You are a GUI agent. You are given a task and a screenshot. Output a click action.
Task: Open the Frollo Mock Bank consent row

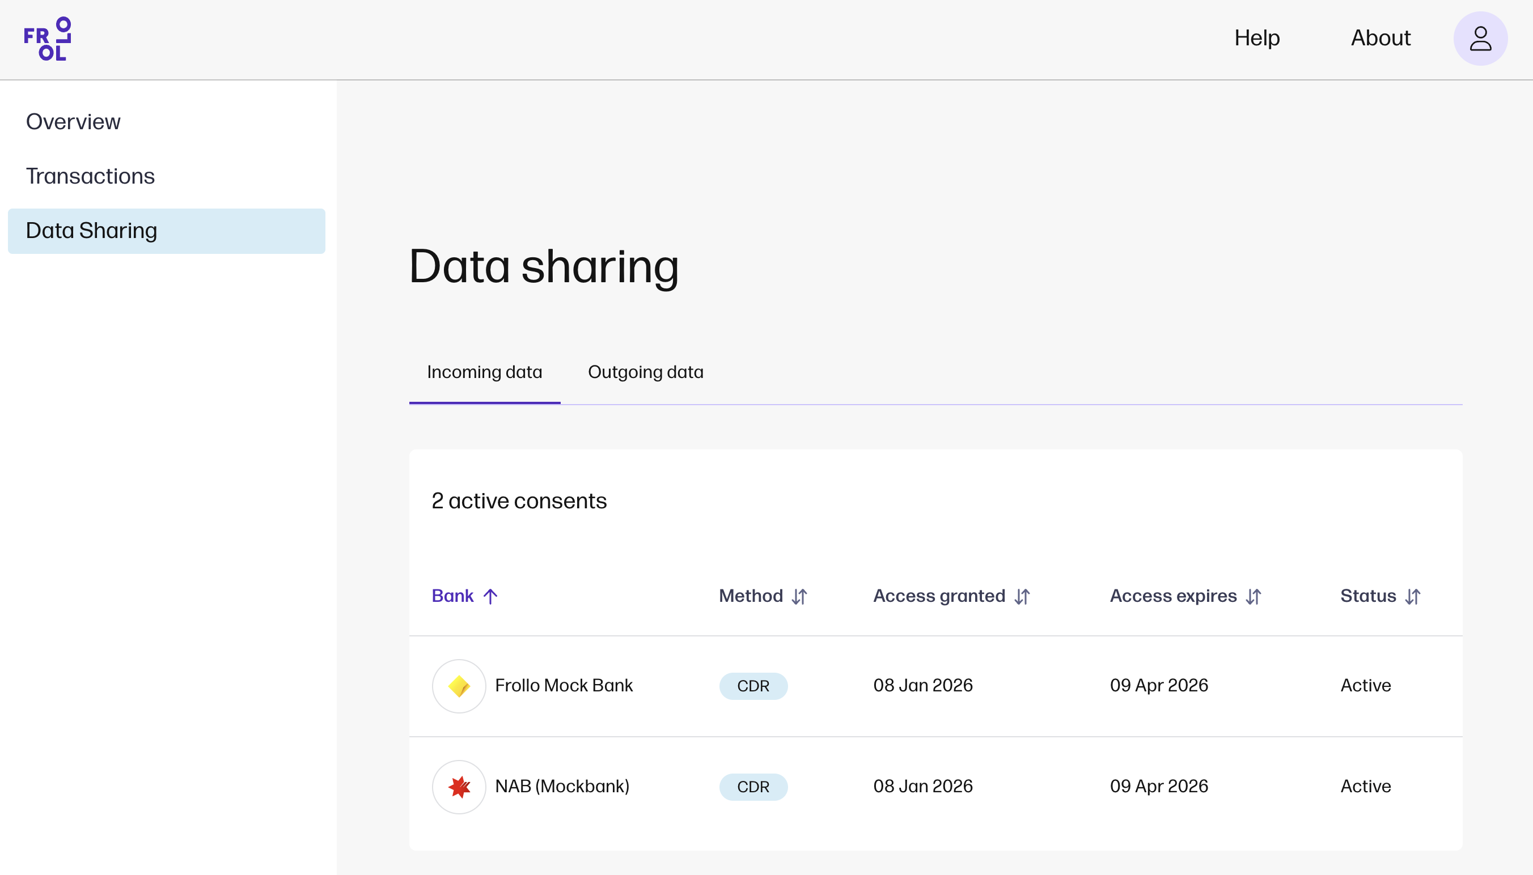564,686
